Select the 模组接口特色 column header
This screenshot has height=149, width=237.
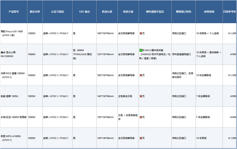click(184, 11)
